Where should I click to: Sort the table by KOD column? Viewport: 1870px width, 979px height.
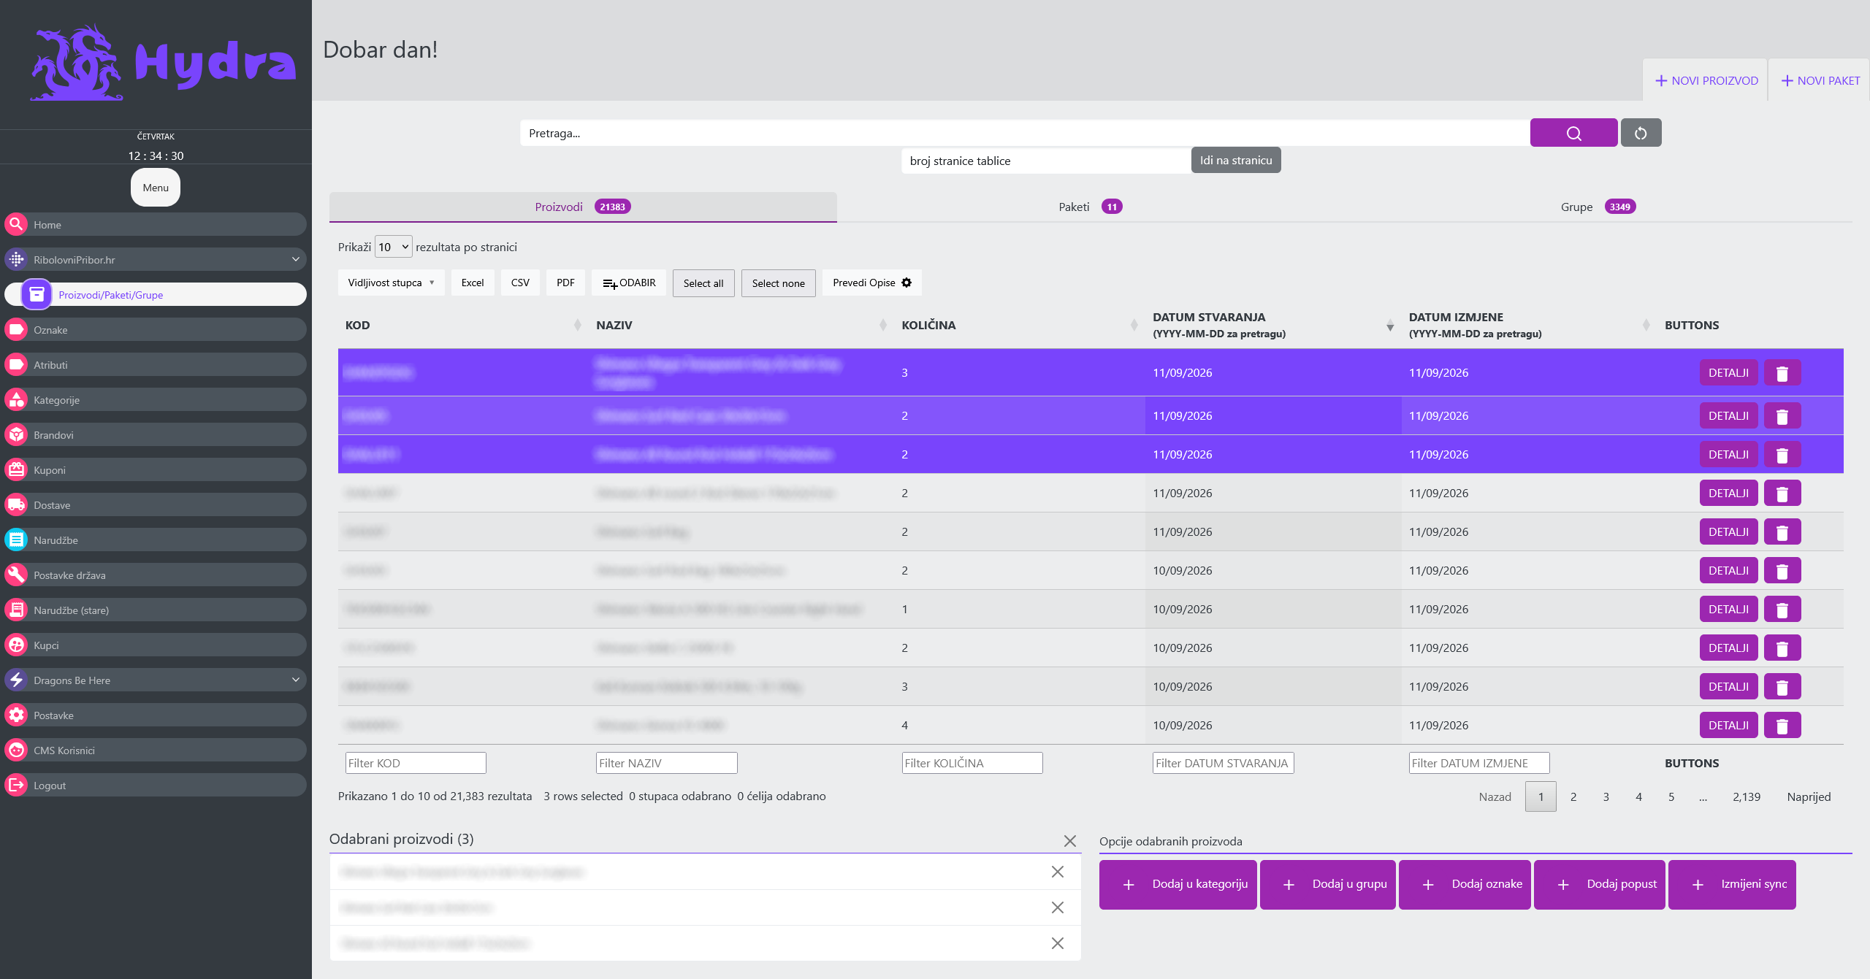[x=463, y=325]
